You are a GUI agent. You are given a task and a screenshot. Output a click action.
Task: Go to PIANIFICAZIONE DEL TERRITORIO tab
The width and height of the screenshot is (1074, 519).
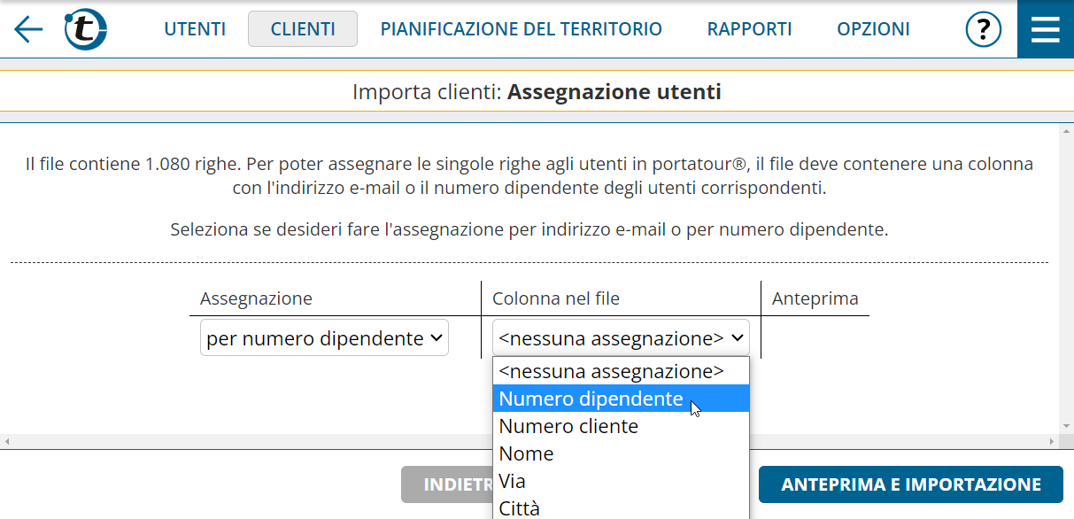point(521,29)
